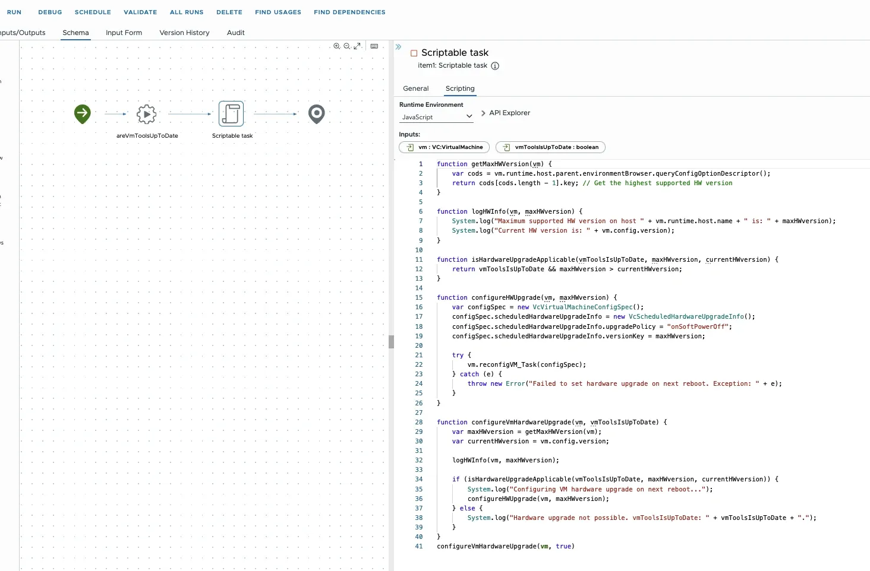Click the vmToolsIsUpToDate boolean input chip
This screenshot has height=571, width=870.
pos(550,147)
